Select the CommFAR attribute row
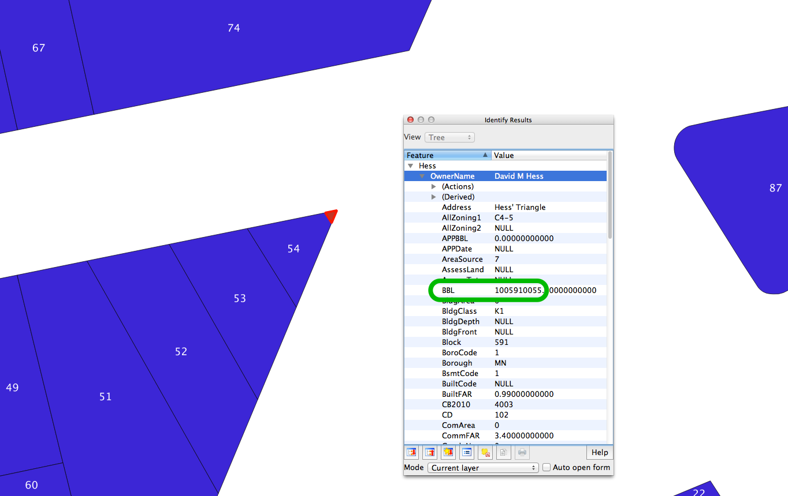The height and width of the screenshot is (496, 788). click(505, 436)
